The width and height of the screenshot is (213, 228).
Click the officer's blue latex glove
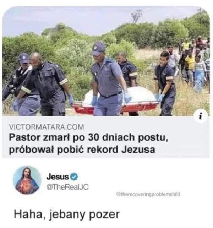click(128, 97)
